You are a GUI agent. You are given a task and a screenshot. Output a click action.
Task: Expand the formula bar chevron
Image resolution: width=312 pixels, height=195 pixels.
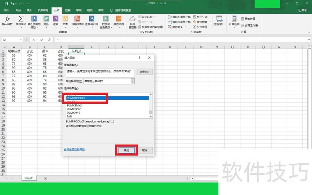point(309,40)
